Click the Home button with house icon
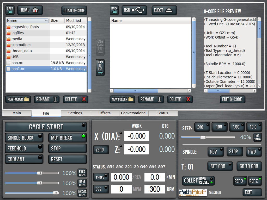Viewport: 267px width, 200px height. pyautogui.click(x=30, y=10)
